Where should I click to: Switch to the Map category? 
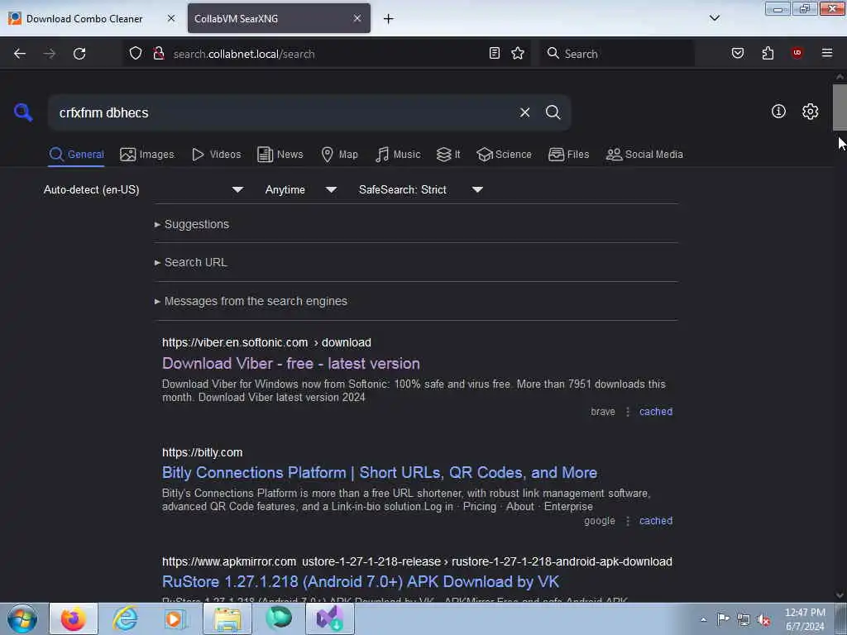pyautogui.click(x=340, y=155)
